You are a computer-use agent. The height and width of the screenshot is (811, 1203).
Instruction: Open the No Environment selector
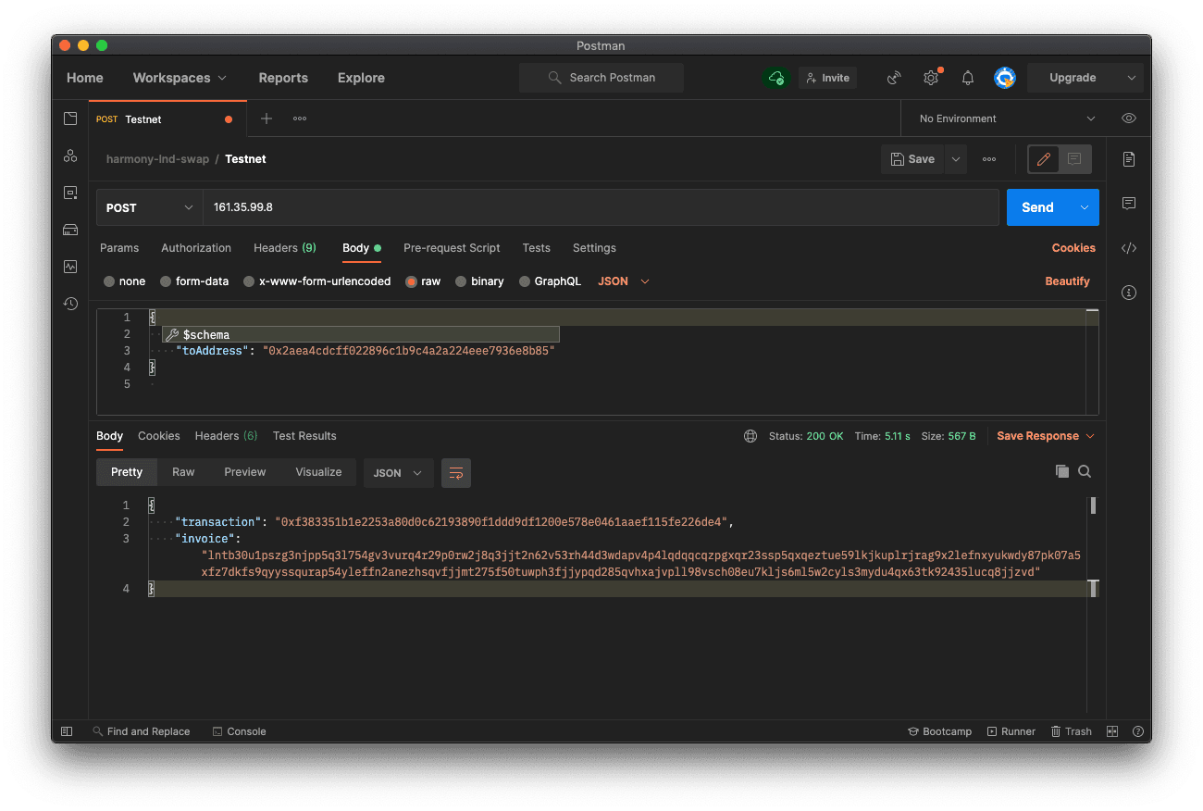point(1007,119)
